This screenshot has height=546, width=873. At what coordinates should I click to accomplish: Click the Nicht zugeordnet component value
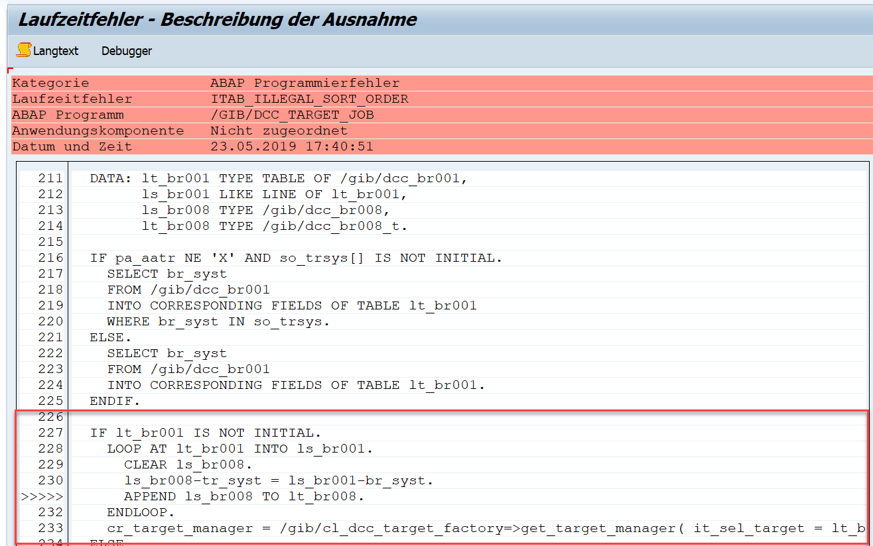pos(279,131)
